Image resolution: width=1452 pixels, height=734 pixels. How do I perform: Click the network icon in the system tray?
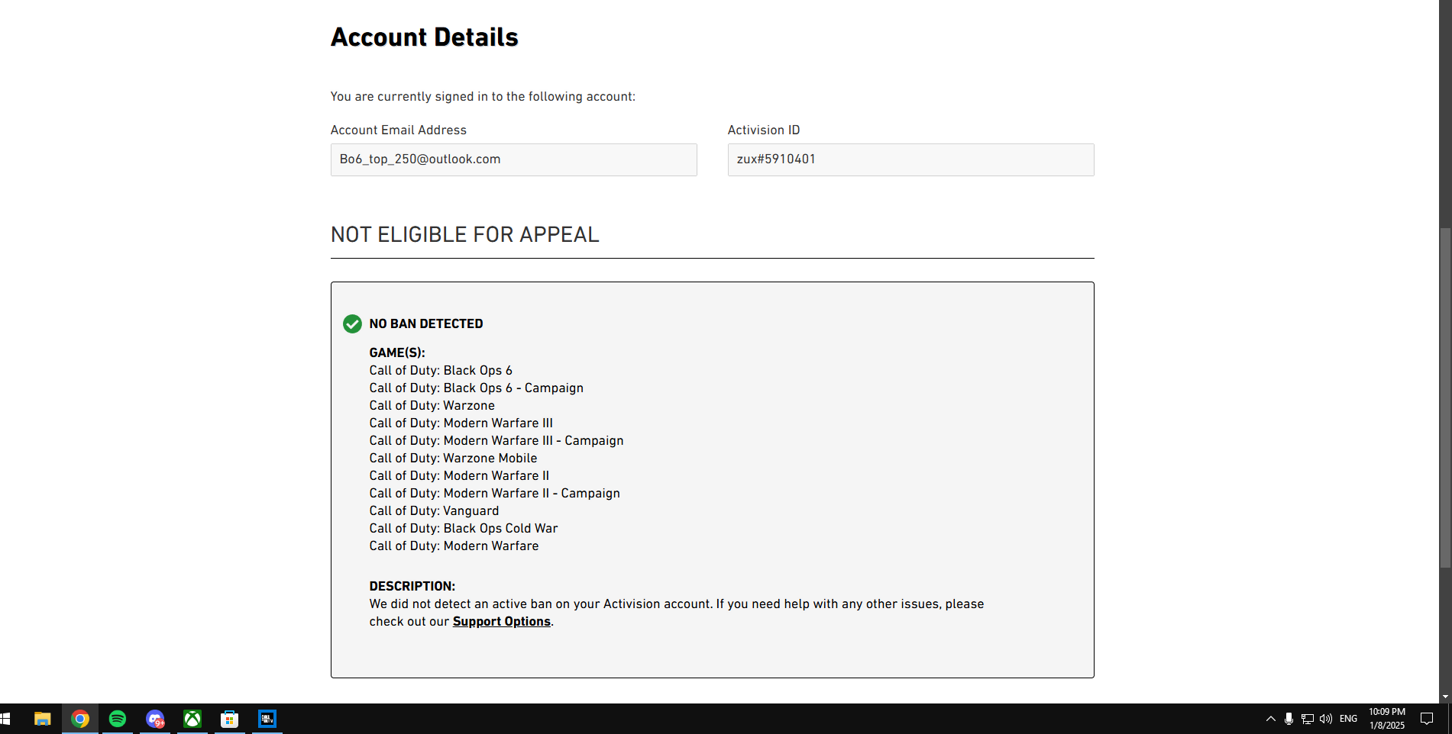(1308, 719)
